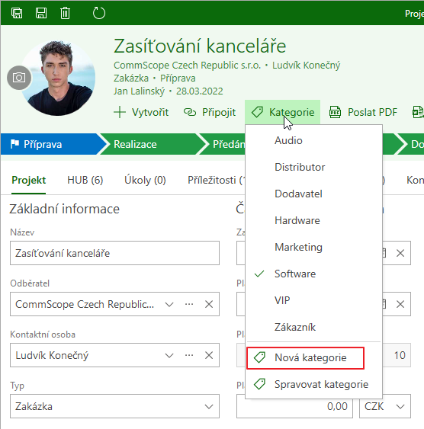Open Kontaktní osoba more options ellipsis

point(189,355)
